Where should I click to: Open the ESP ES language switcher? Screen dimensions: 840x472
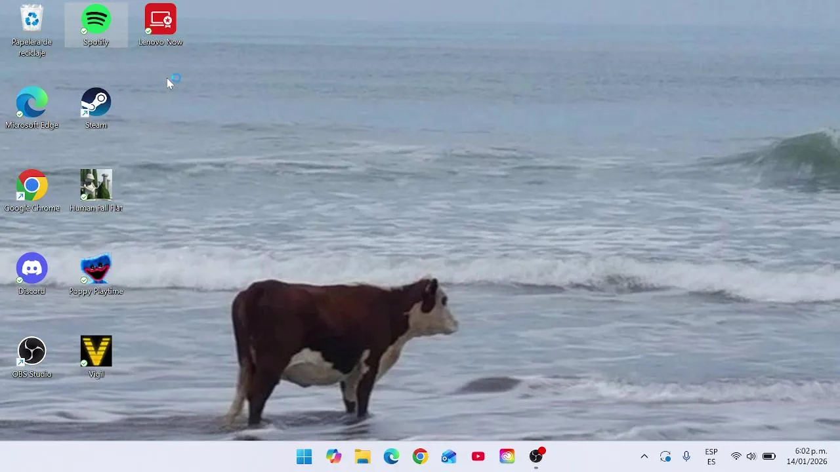711,456
